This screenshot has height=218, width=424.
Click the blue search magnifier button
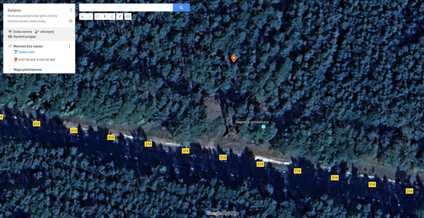[181, 7]
